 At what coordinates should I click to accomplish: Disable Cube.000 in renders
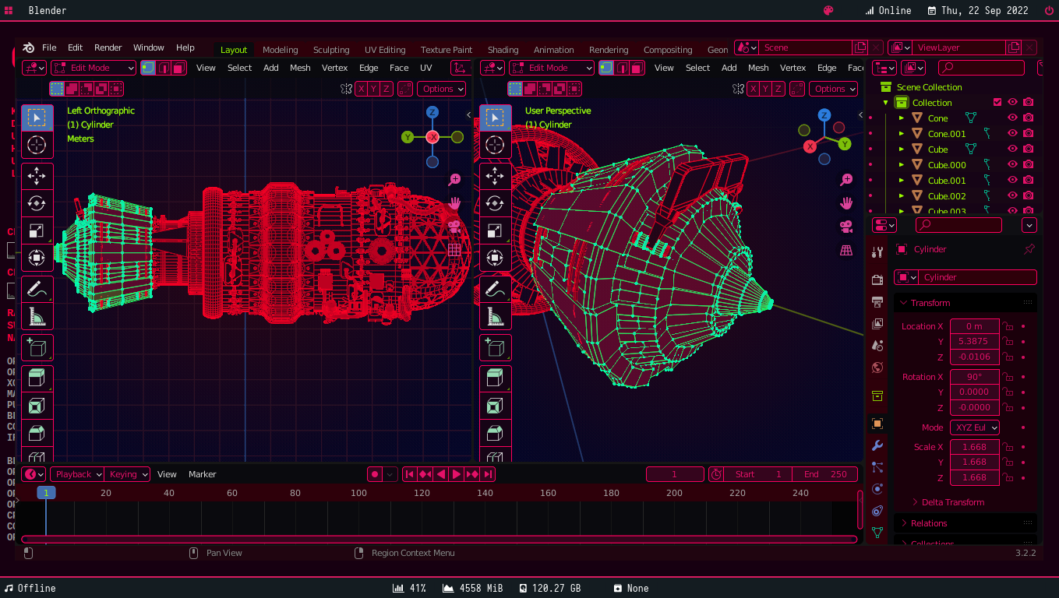(x=1029, y=164)
